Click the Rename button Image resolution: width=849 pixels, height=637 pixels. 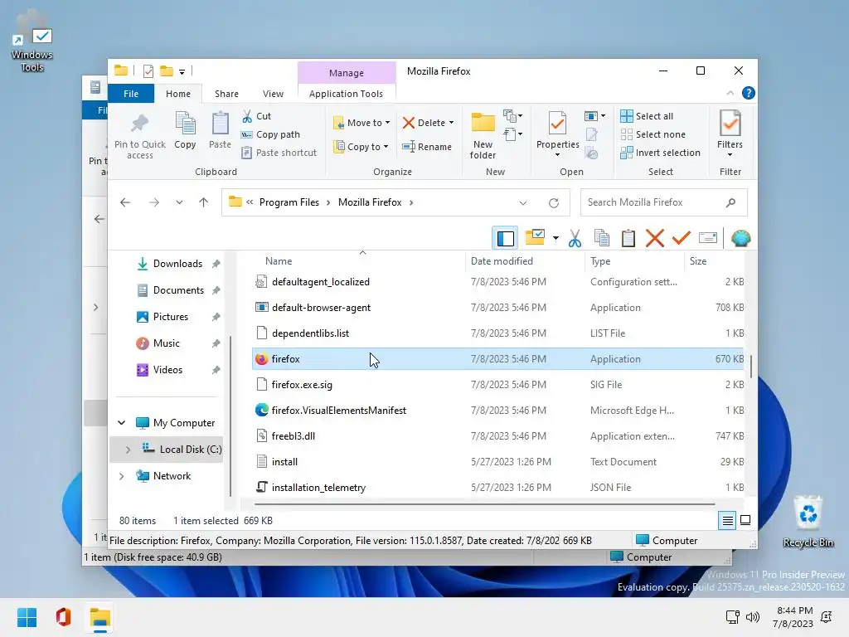click(427, 146)
